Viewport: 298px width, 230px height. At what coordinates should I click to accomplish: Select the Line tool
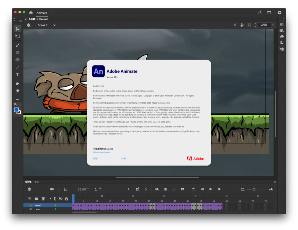(17, 67)
